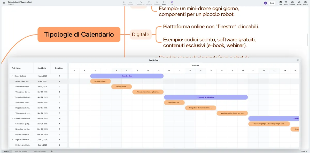Click the Boundary toolbar icon
This screenshot has width=310, height=153.
point(149,3)
